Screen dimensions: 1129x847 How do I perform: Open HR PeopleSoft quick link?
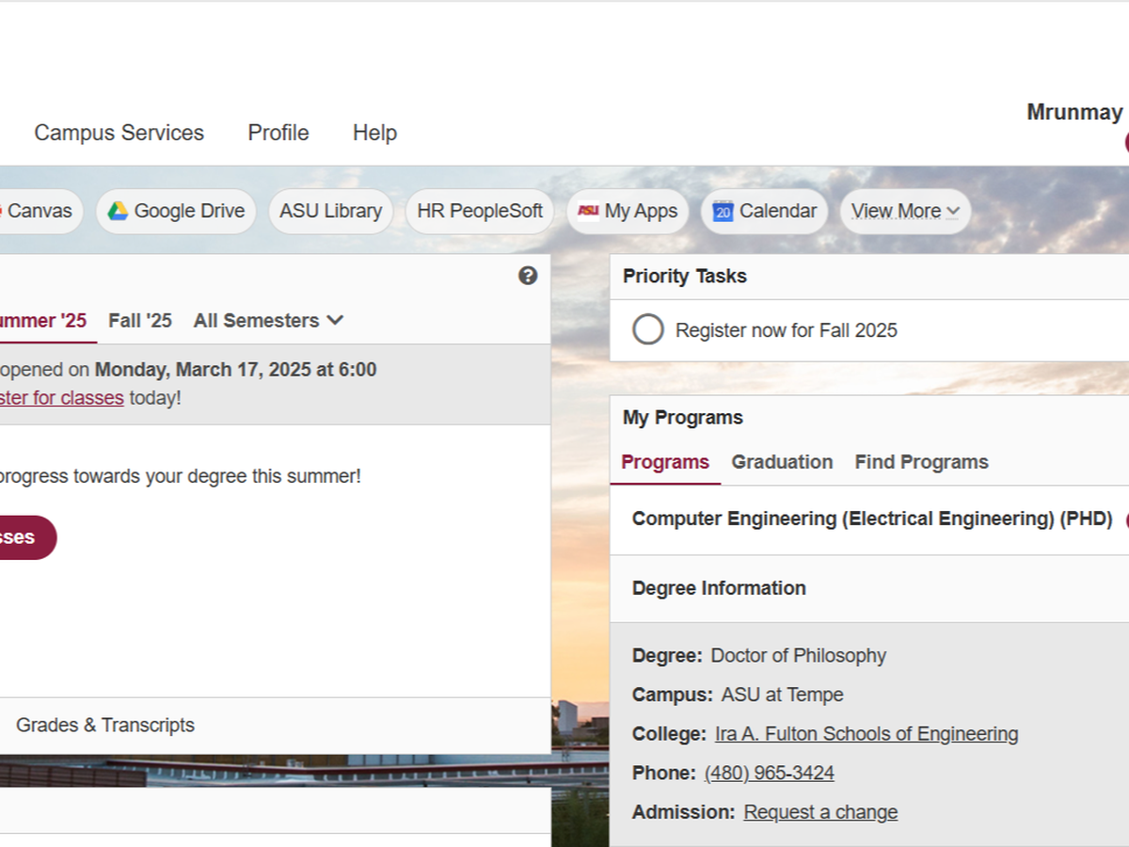coord(480,211)
